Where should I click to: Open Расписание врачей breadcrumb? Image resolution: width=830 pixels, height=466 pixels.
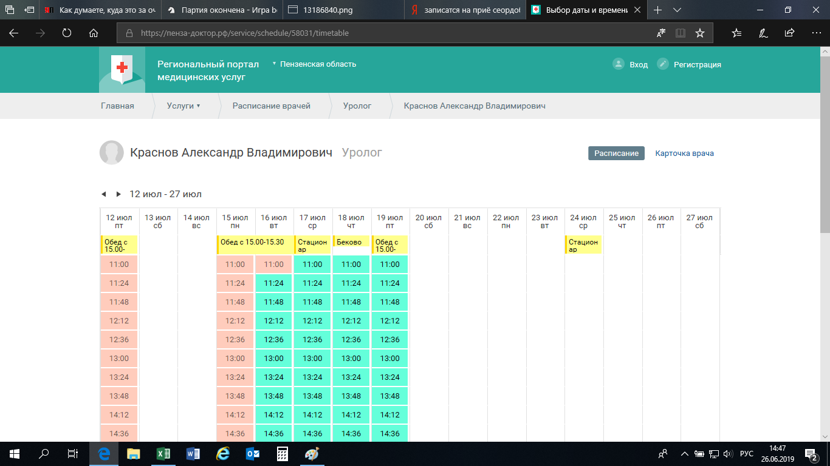pyautogui.click(x=272, y=106)
